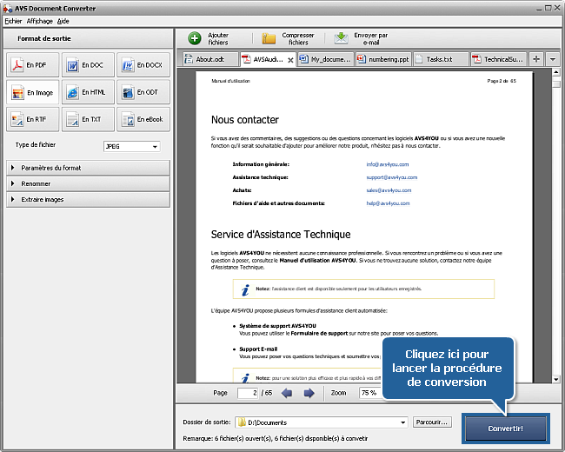Choose En DOC output format
565x452 pixels.
(x=88, y=65)
